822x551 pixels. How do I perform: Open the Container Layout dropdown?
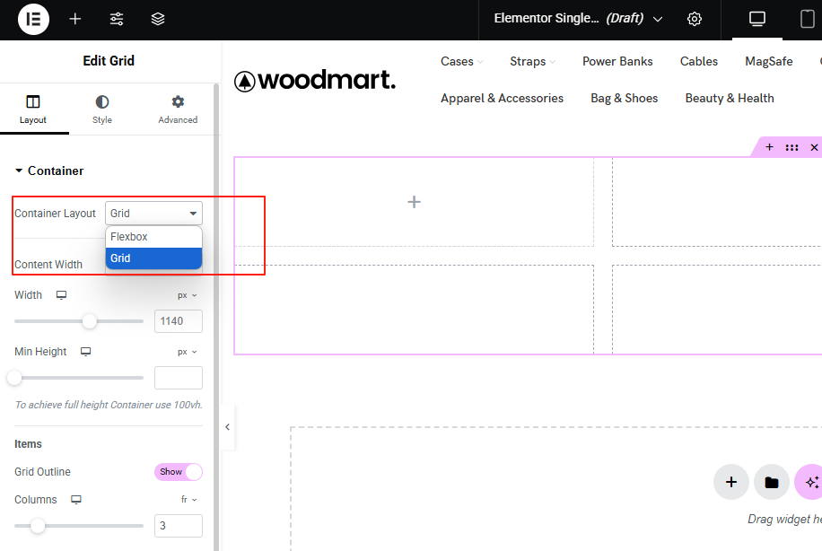click(x=153, y=214)
